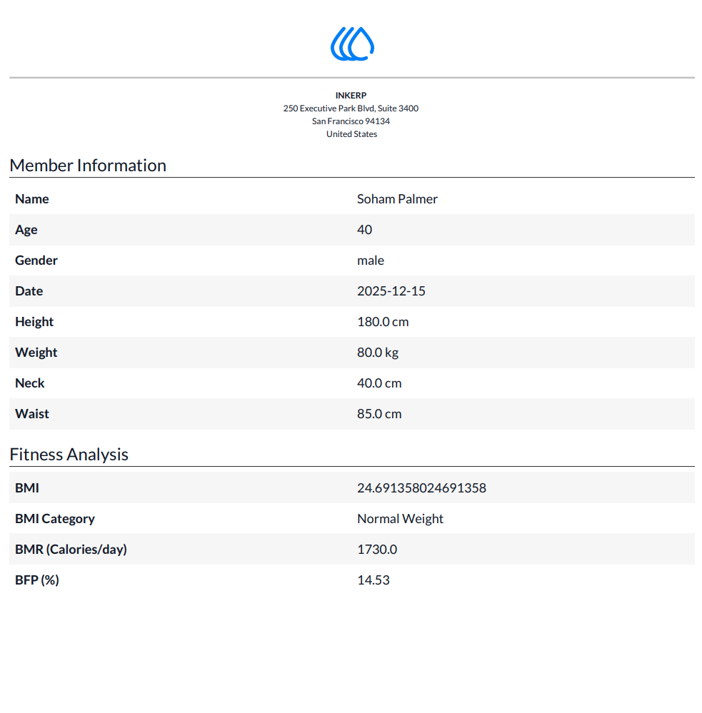
Task: Click the 'Waist' row label
Action: click(32, 414)
